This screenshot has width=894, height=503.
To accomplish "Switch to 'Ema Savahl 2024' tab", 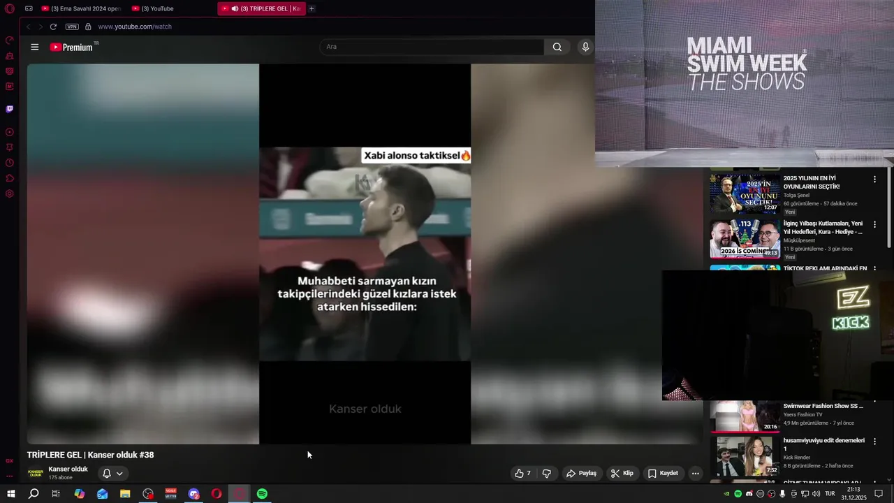I will [81, 9].
